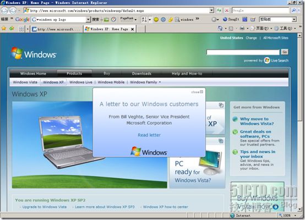This screenshot has width=305, height=220.
Task: Expand the 剪贴板 combo box
Action: 294,19
